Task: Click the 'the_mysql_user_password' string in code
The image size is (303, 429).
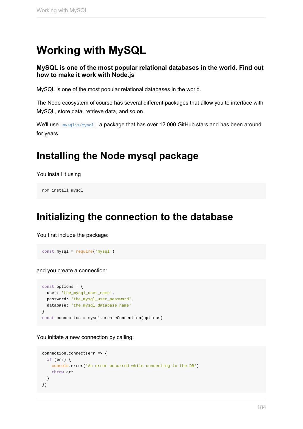Action: tap(101, 299)
